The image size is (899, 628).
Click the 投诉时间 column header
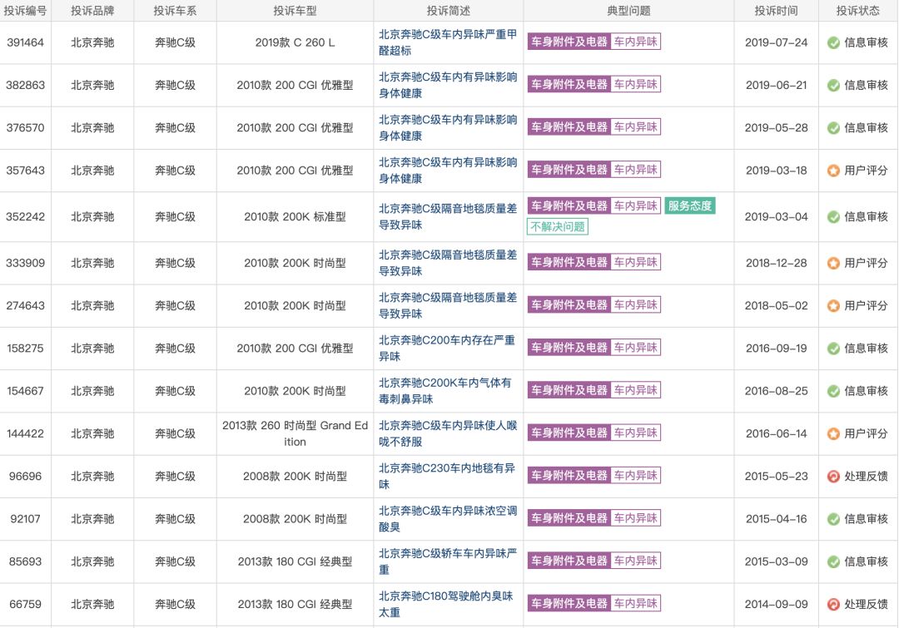(775, 11)
